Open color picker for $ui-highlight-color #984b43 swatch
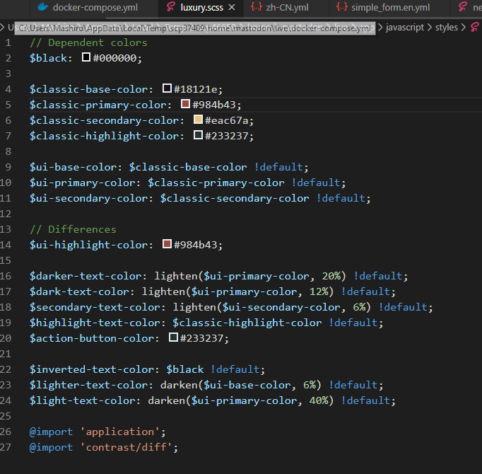The width and height of the screenshot is (482, 474). point(167,244)
